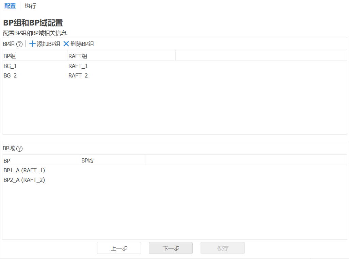The width and height of the screenshot is (349, 259).
Task: Edit the empty BP域 cell for BP1_A
Action: click(x=112, y=170)
